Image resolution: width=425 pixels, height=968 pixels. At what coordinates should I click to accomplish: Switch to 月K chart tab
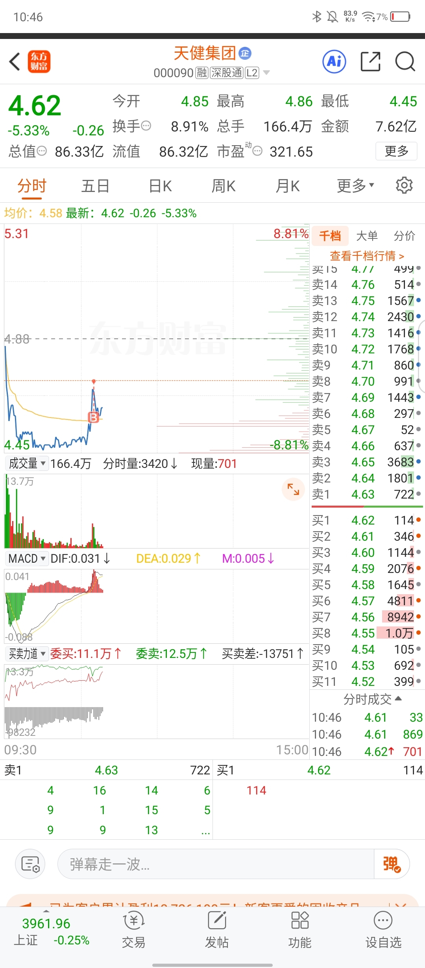(x=288, y=186)
